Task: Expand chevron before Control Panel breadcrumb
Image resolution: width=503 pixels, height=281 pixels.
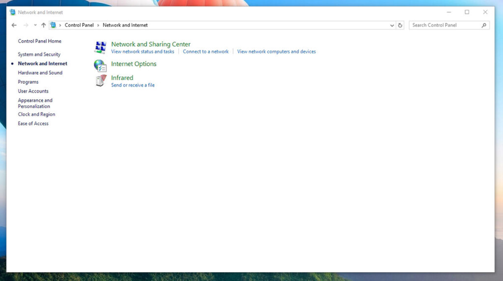Action: tap(60, 26)
